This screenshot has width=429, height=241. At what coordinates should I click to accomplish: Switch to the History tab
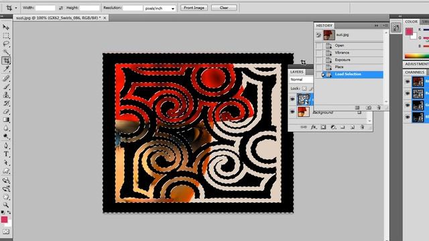pos(324,25)
